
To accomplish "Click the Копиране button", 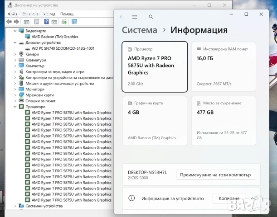I will click(x=229, y=198).
